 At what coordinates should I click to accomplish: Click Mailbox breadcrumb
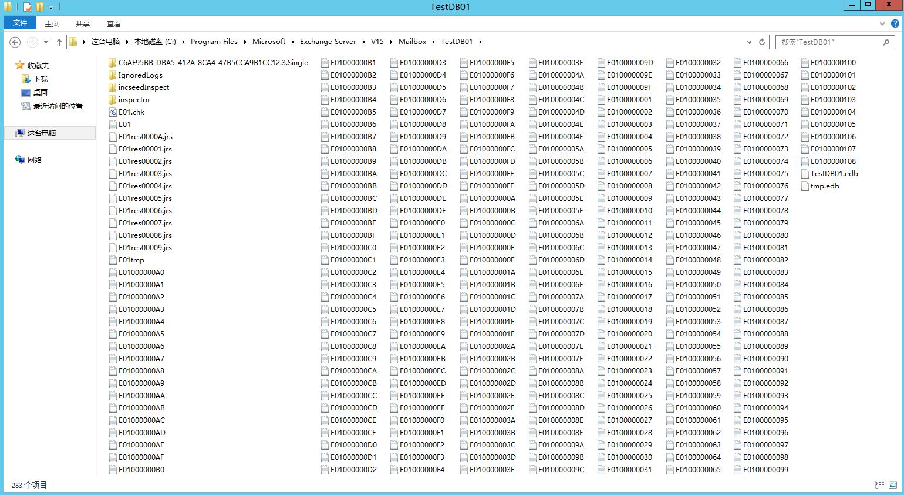click(412, 42)
